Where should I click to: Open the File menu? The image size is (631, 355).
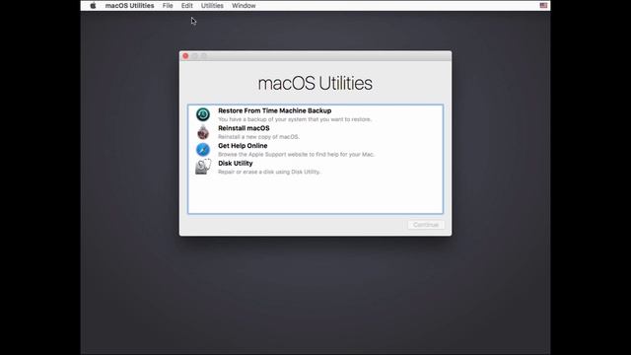click(168, 6)
